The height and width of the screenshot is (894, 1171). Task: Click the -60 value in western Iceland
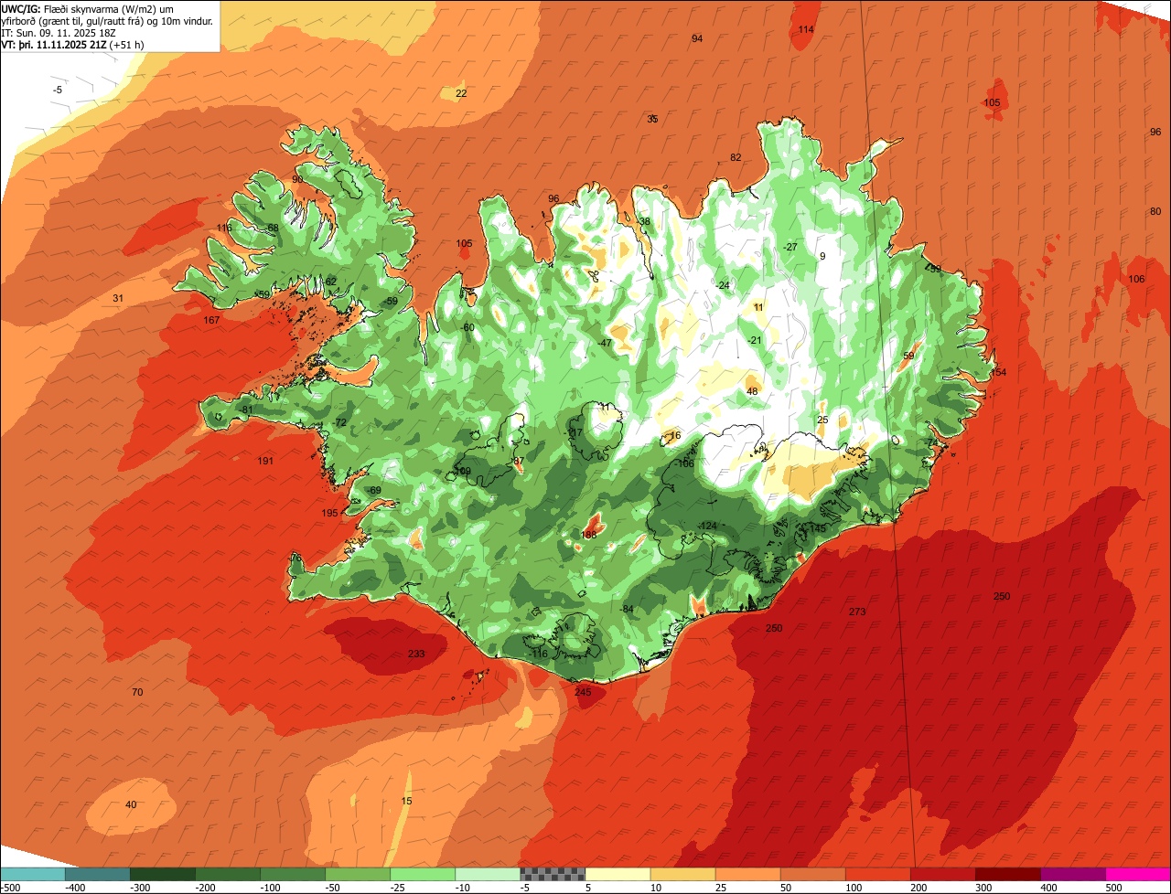(x=467, y=327)
